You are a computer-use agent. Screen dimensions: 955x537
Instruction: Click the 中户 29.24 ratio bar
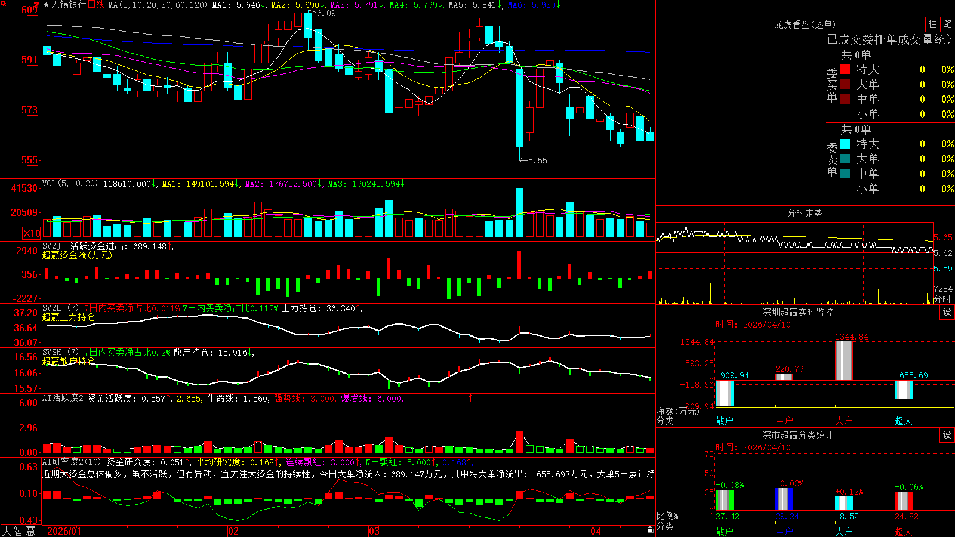pos(784,499)
